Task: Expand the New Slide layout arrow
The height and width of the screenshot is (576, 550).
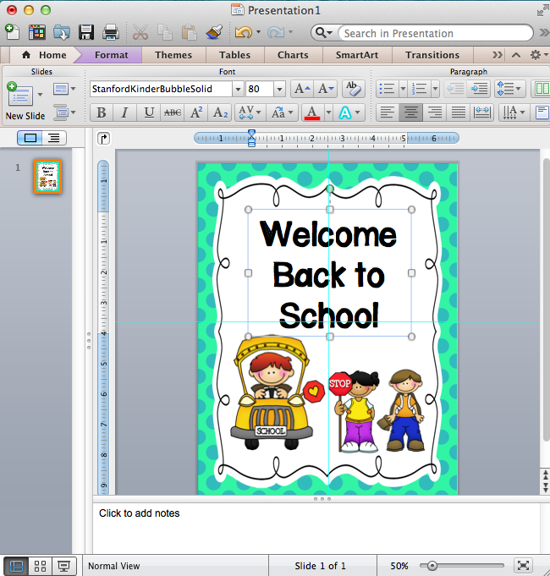Action: pos(40,95)
